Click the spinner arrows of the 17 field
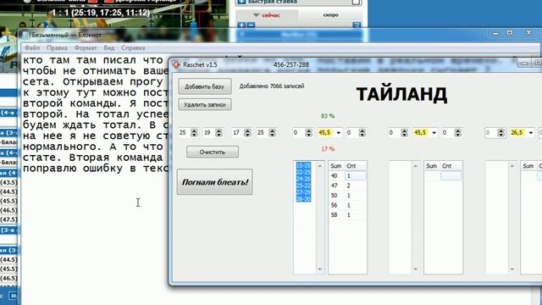The height and width of the screenshot is (305, 542). [x=247, y=133]
